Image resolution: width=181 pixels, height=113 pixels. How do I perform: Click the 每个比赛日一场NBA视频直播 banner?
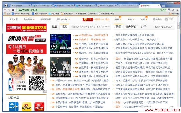tap(26, 49)
